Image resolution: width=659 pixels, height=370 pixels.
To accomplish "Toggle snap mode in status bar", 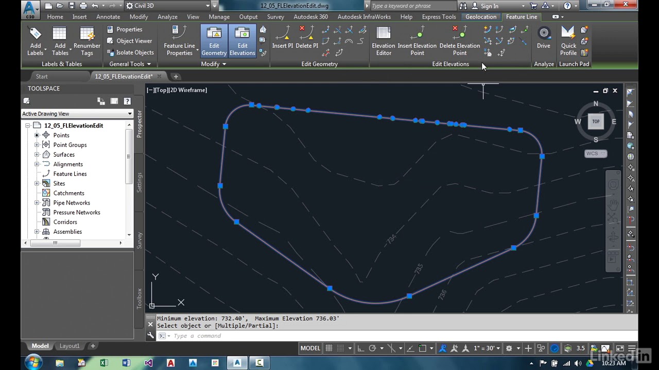I will click(x=341, y=348).
